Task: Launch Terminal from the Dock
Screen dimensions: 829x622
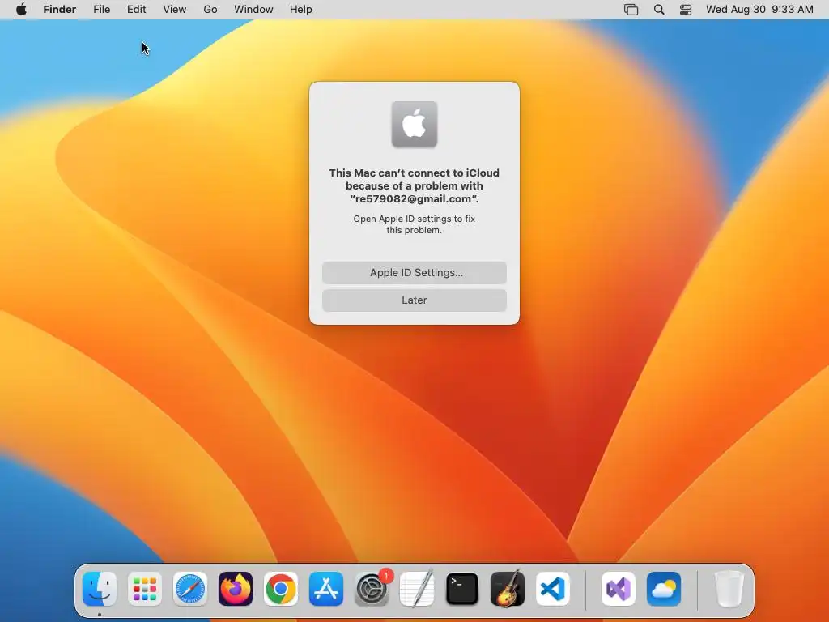Action: coord(462,589)
